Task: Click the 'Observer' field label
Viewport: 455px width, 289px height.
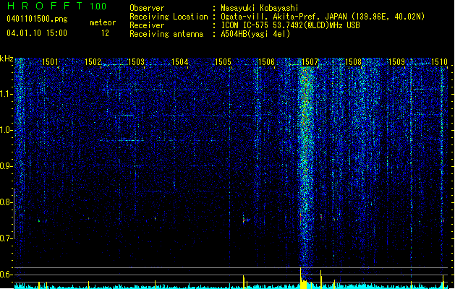Action: [x=147, y=8]
